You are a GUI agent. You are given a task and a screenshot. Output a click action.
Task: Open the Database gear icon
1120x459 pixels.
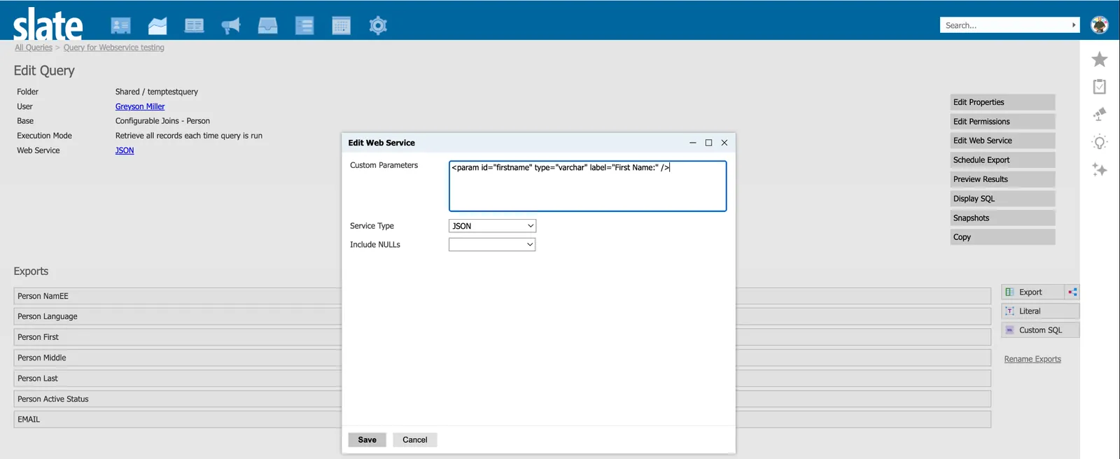pos(378,26)
